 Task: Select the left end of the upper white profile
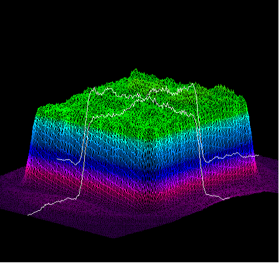pos(57,159)
